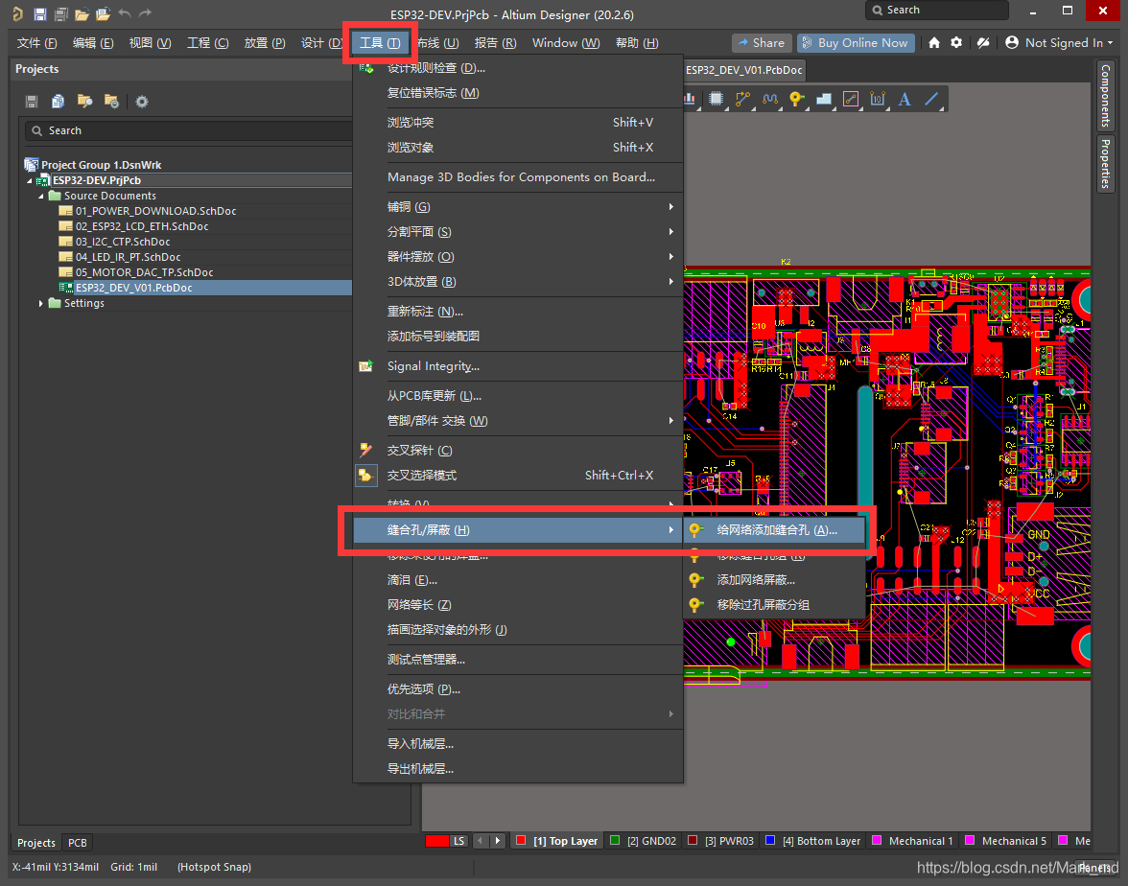Open the Components side panel button
This screenshot has height=886, width=1128.
pos(1106,96)
